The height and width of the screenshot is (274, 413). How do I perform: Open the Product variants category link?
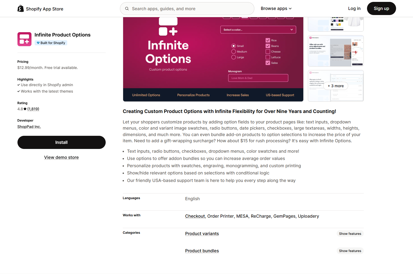[x=202, y=234]
